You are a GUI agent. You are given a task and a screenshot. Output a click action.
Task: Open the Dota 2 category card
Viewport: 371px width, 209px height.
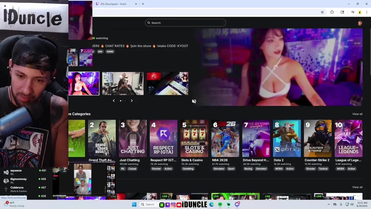[287, 138]
